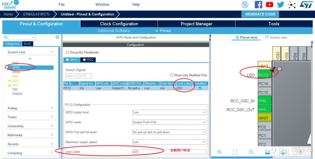Click the GENERATE CODE button
Image resolution: width=315 pixels, height=159 pixels.
pyautogui.click(x=260, y=14)
